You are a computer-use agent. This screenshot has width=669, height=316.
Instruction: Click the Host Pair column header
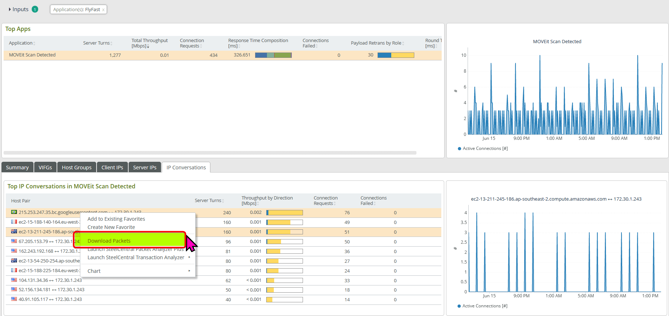(21, 201)
